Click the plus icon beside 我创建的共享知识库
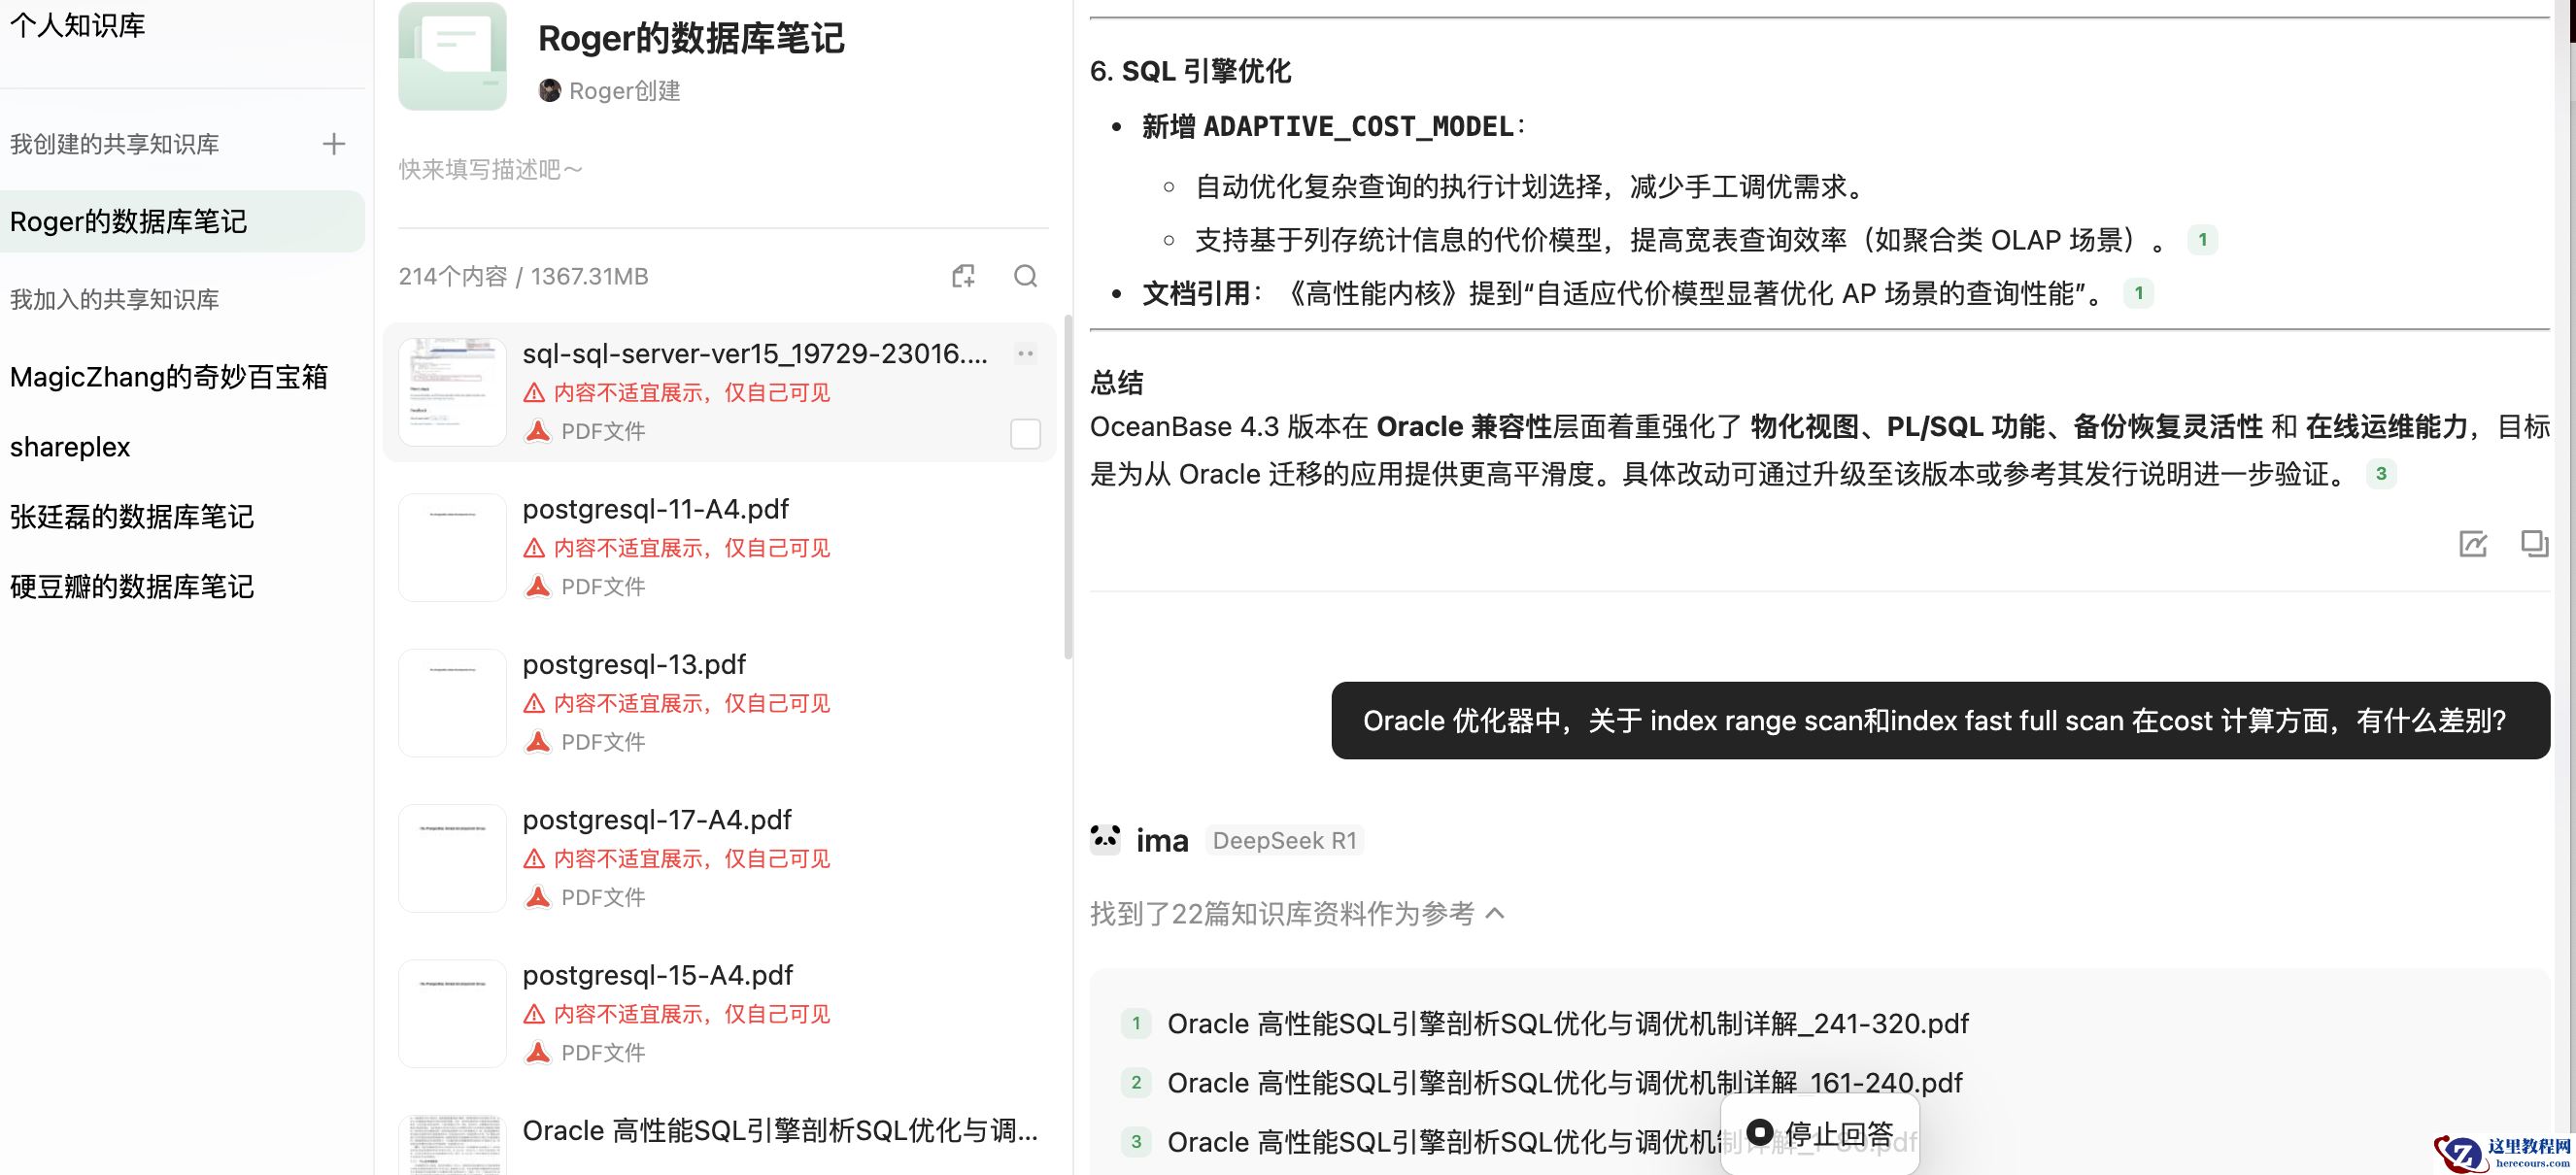The height and width of the screenshot is (1175, 2576). coord(334,144)
